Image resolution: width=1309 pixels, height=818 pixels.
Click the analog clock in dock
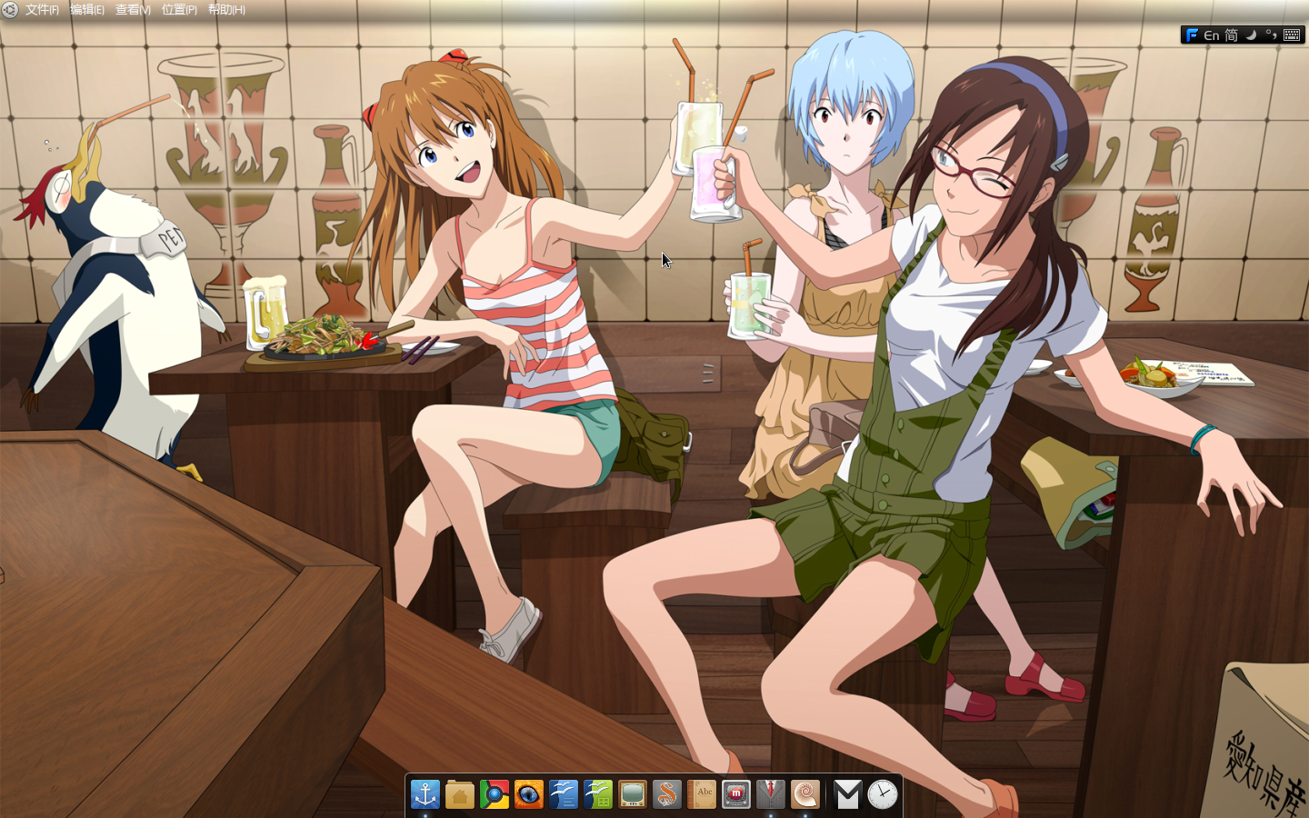883,794
